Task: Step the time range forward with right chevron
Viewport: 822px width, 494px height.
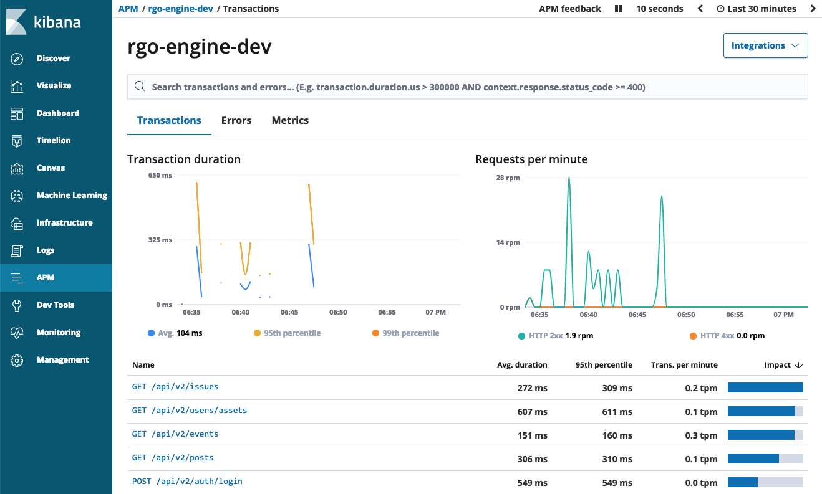Action: 813,9
